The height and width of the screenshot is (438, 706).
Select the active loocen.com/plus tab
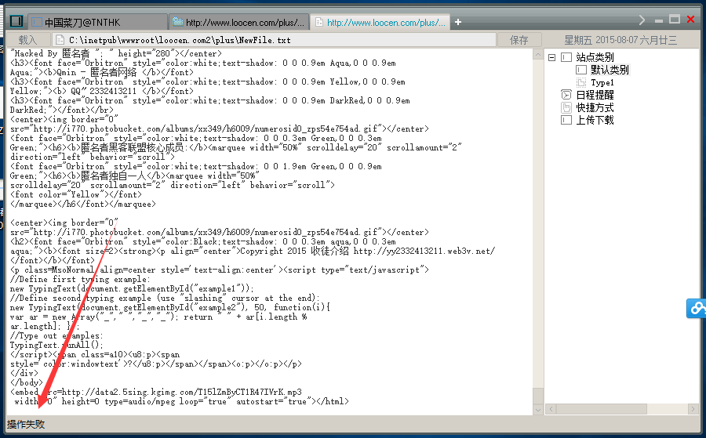[x=380, y=22]
